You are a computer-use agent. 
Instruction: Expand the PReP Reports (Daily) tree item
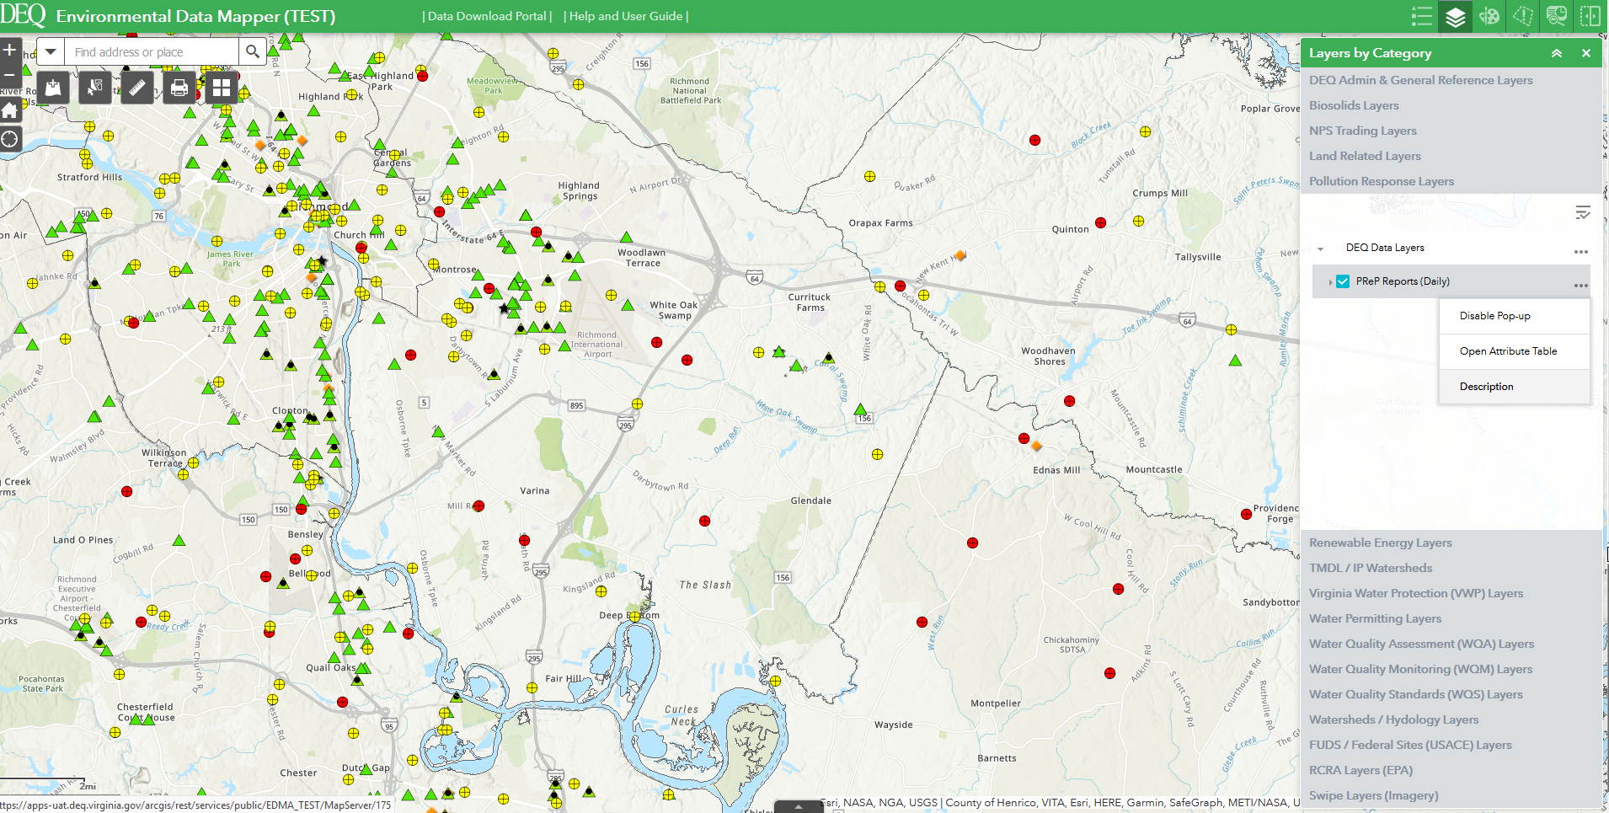click(1331, 281)
